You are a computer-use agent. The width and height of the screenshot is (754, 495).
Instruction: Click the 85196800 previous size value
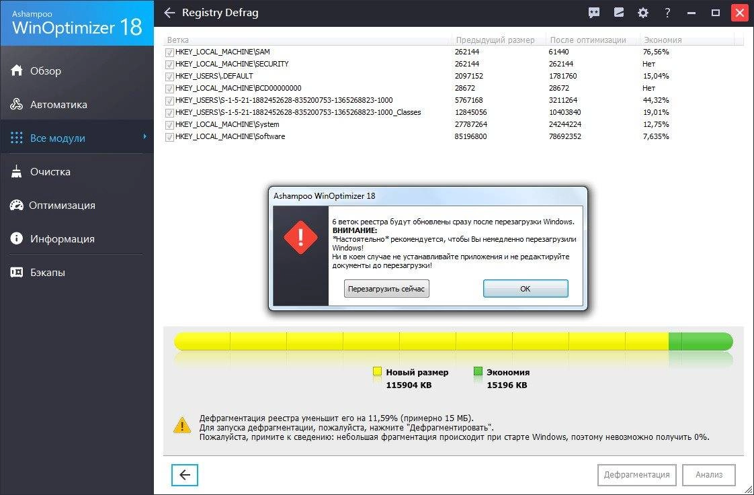click(471, 136)
